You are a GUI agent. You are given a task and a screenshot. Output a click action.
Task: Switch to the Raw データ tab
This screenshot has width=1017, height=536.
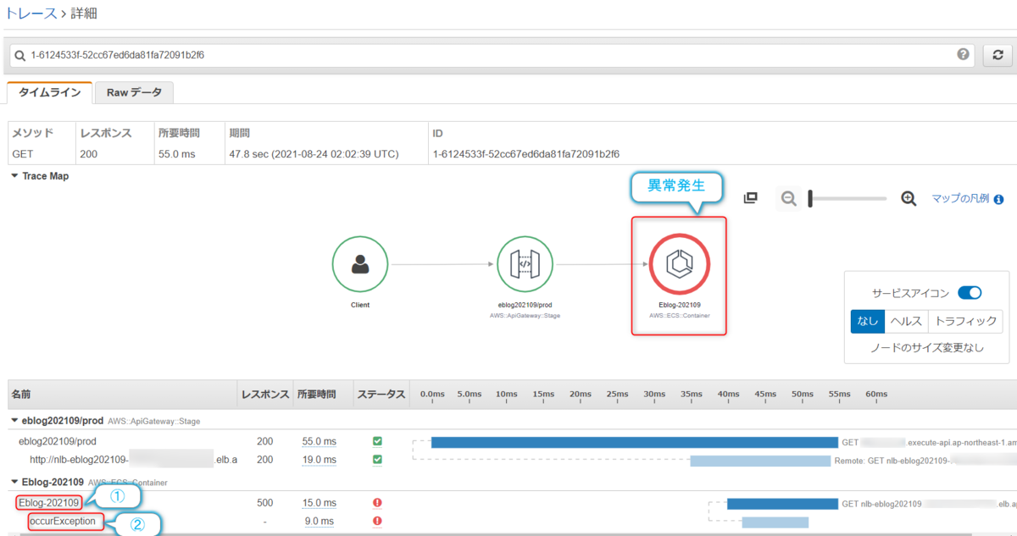point(134,94)
